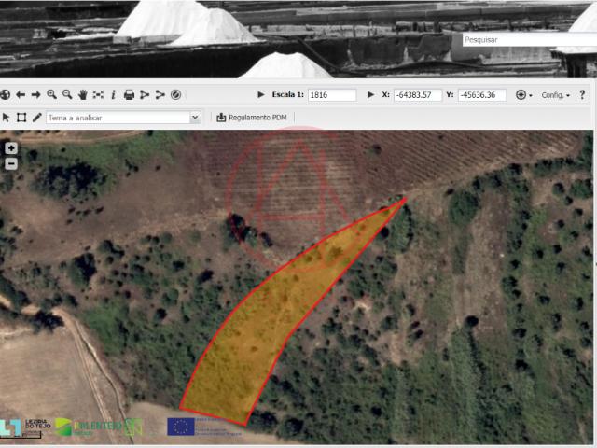
Task: Zoom out with map minus button
Action: pyautogui.click(x=11, y=164)
